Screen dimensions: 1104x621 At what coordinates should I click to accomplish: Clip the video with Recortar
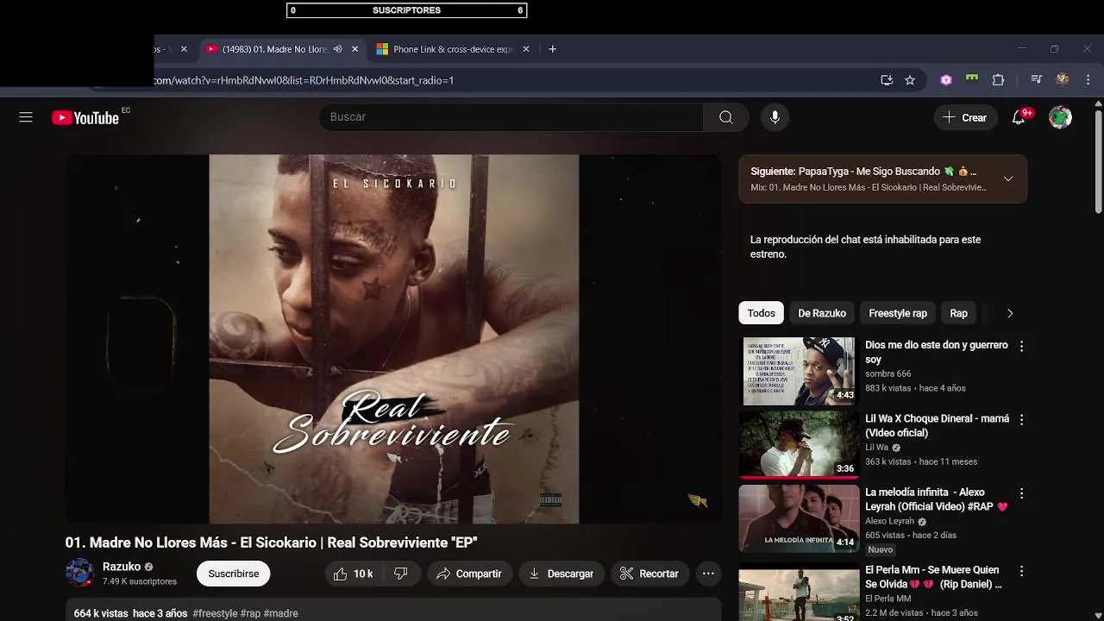pos(649,574)
